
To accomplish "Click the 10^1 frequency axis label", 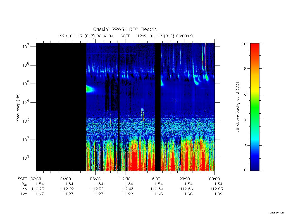I will 26,158.
